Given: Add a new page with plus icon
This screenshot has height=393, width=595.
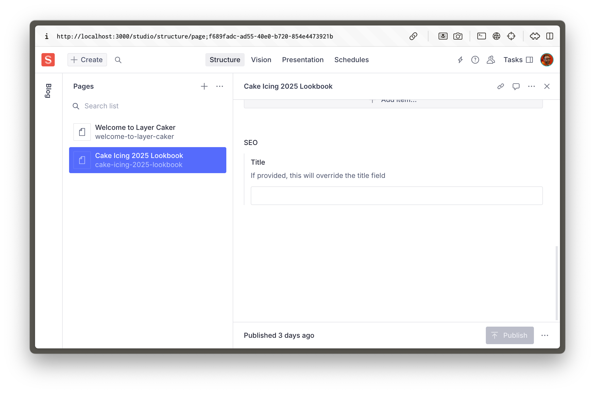Looking at the screenshot, I should pyautogui.click(x=204, y=86).
